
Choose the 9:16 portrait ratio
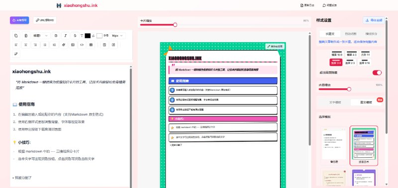click(365, 62)
